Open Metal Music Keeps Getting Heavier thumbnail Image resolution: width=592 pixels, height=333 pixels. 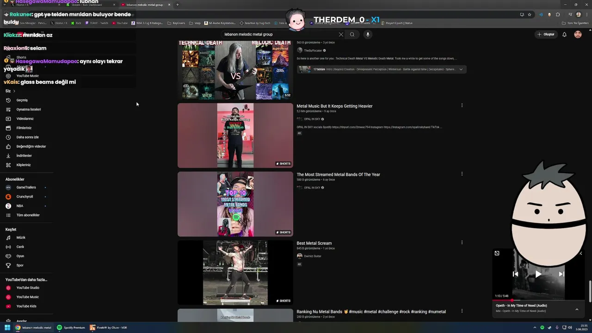pyautogui.click(x=235, y=135)
